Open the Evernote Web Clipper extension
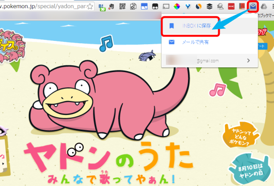The width and height of the screenshot is (274, 186). point(112,7)
